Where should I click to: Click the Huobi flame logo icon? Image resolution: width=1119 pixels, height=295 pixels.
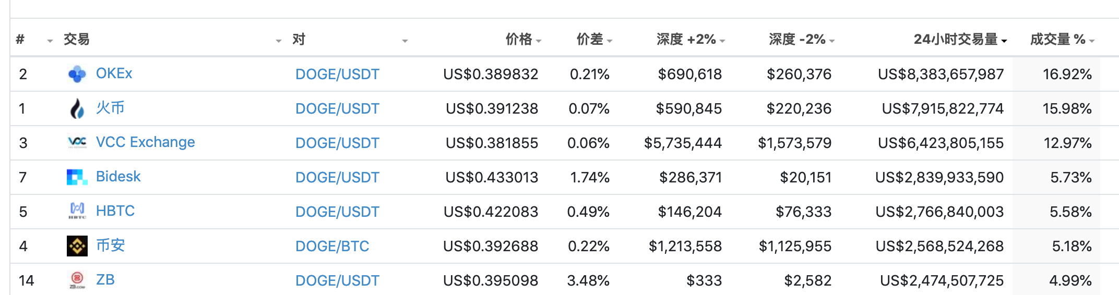click(x=77, y=108)
